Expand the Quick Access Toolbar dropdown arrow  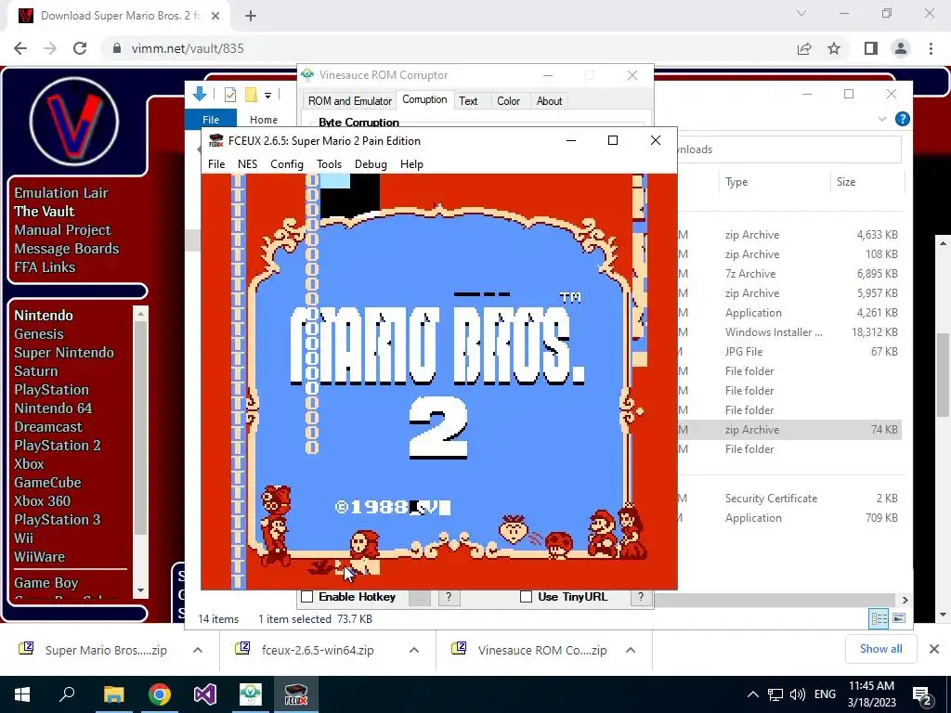[x=267, y=96]
